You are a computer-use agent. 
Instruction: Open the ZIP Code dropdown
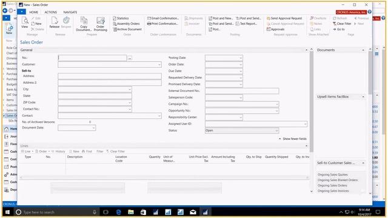click(129, 102)
